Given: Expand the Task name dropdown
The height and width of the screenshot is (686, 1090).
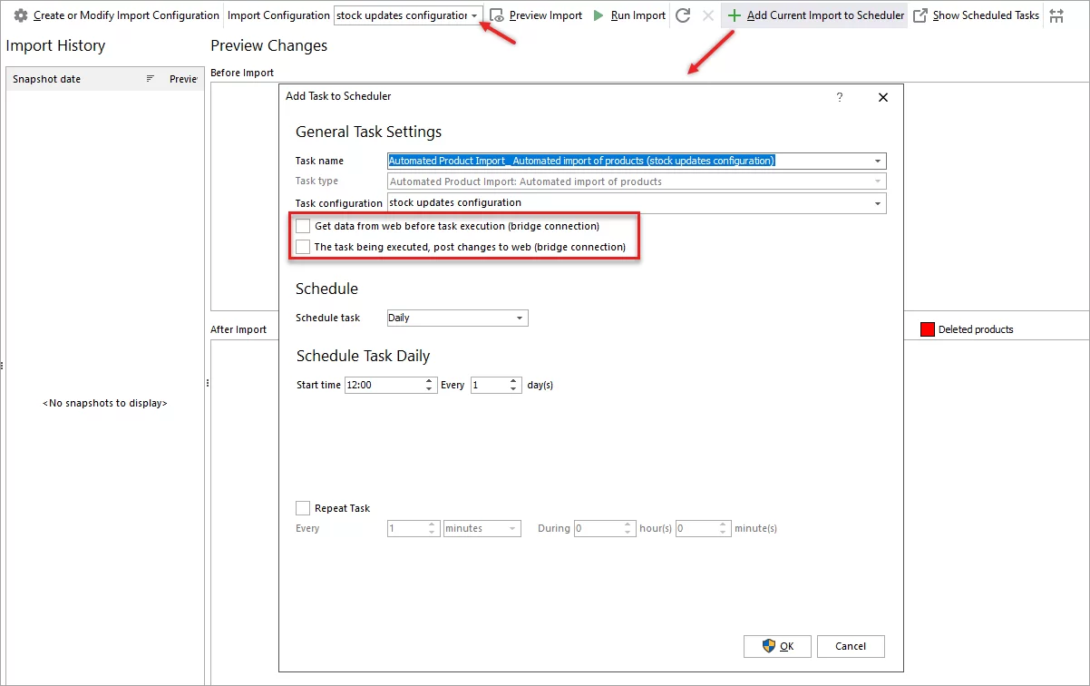Looking at the screenshot, I should [877, 161].
